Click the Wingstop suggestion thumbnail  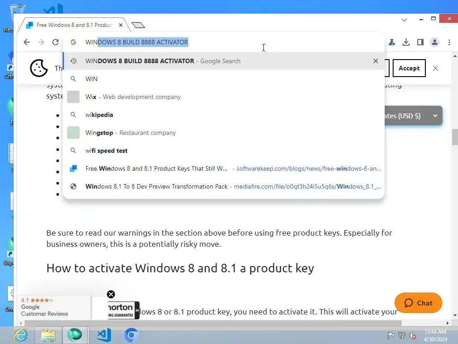tap(73, 133)
